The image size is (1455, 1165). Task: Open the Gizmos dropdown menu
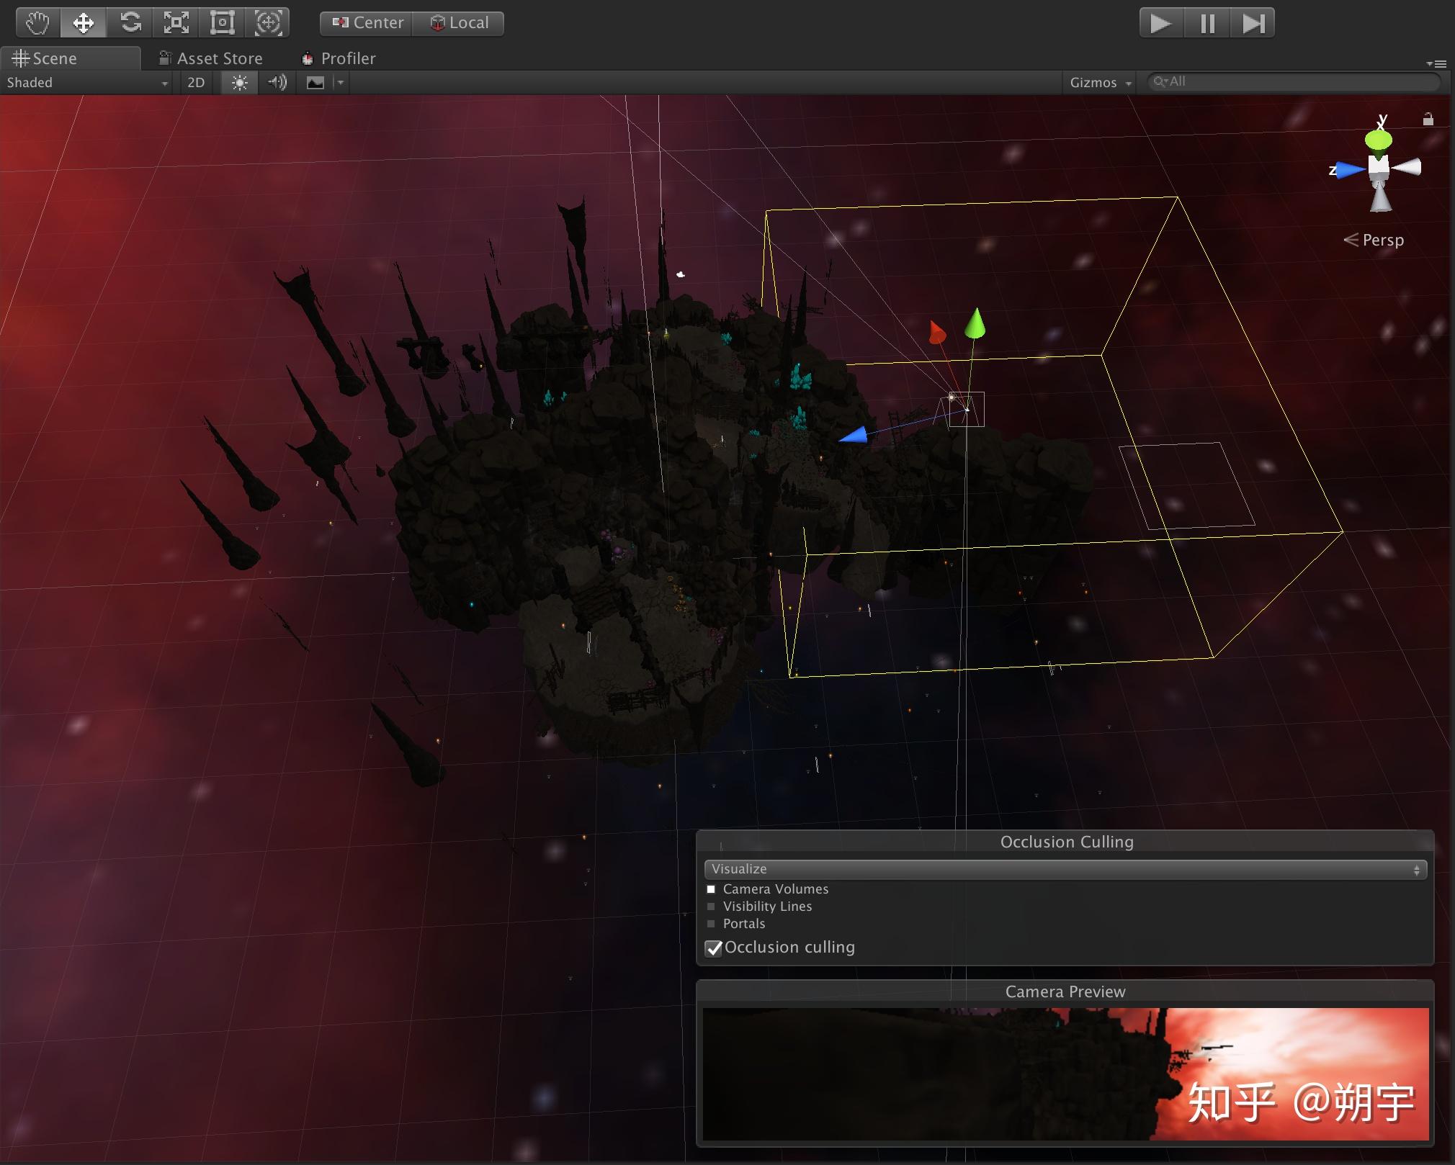(1100, 83)
